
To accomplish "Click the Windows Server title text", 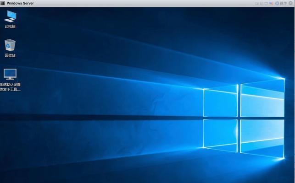I will click(x=20, y=3).
